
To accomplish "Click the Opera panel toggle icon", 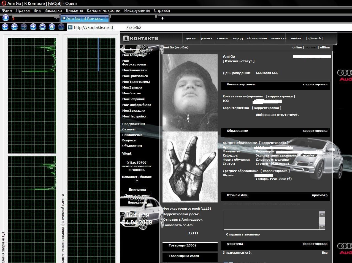I will (x=6, y=18).
